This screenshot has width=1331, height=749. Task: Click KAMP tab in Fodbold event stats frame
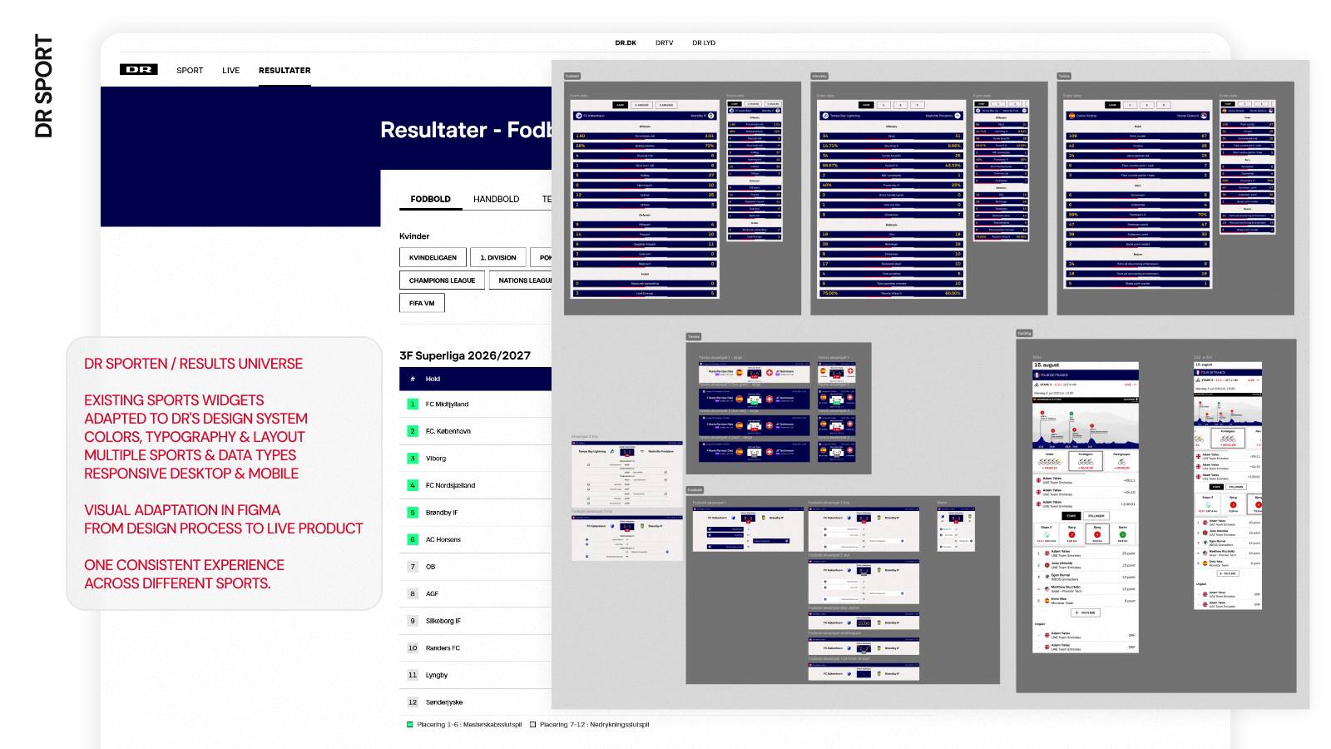point(620,105)
